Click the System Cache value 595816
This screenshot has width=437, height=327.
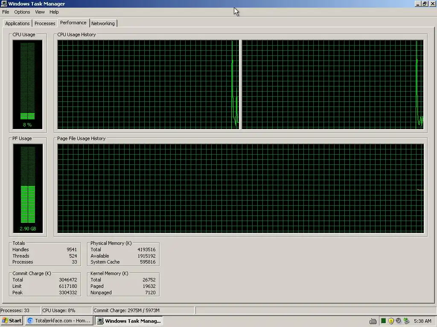(148, 262)
